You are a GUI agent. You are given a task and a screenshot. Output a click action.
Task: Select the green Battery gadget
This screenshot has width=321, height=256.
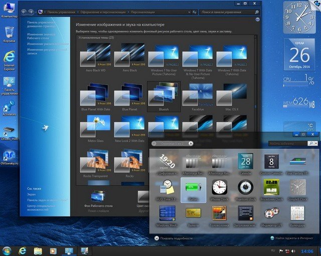click(x=193, y=190)
